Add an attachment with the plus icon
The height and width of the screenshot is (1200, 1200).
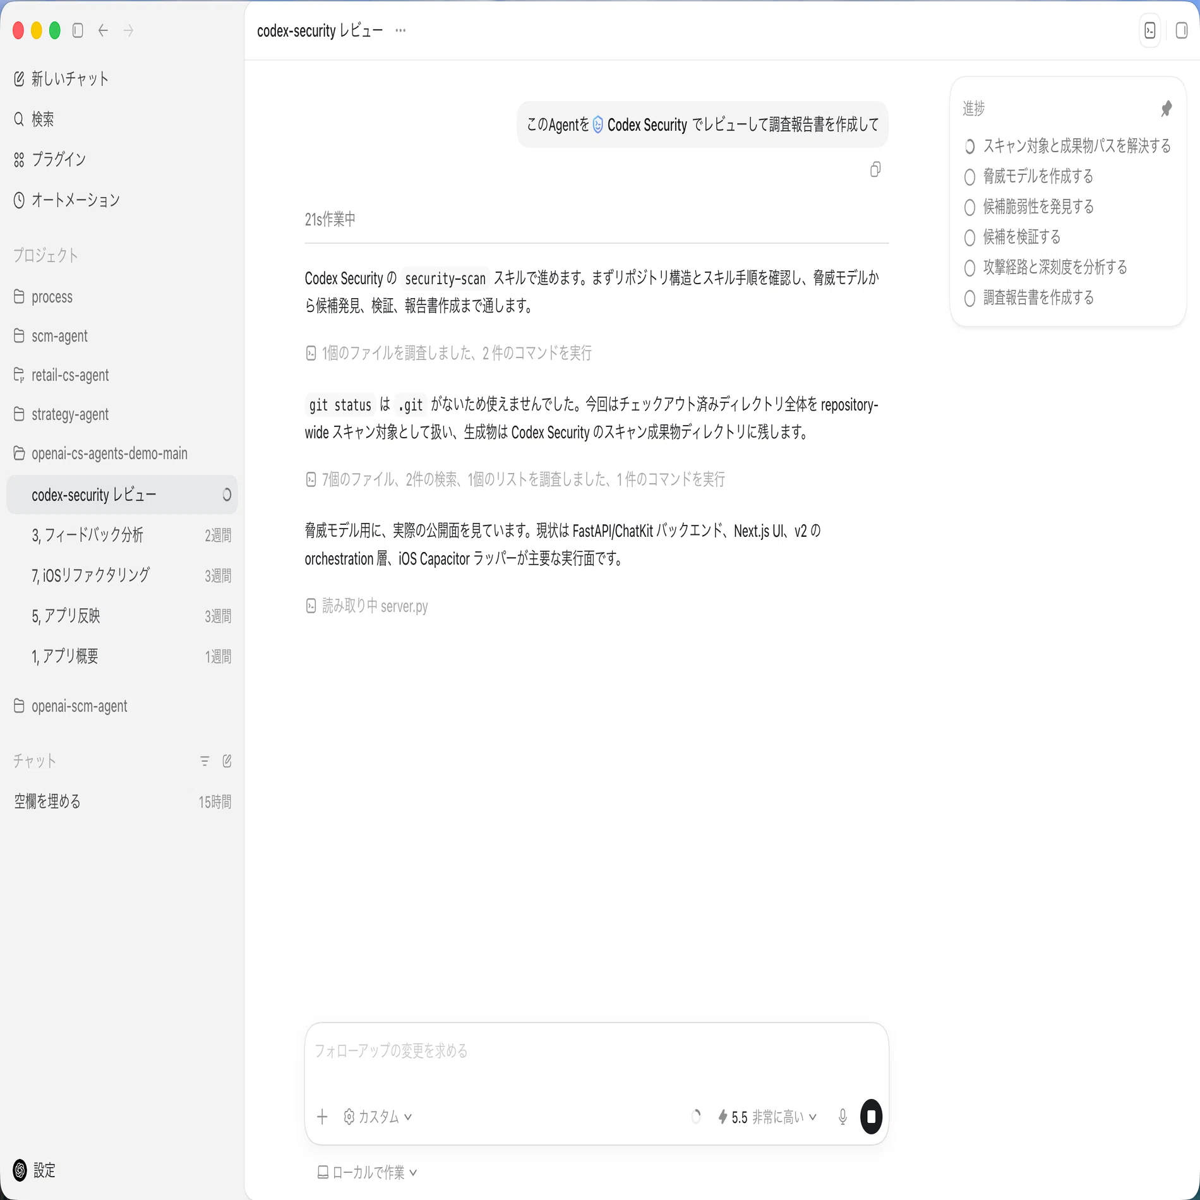322,1117
